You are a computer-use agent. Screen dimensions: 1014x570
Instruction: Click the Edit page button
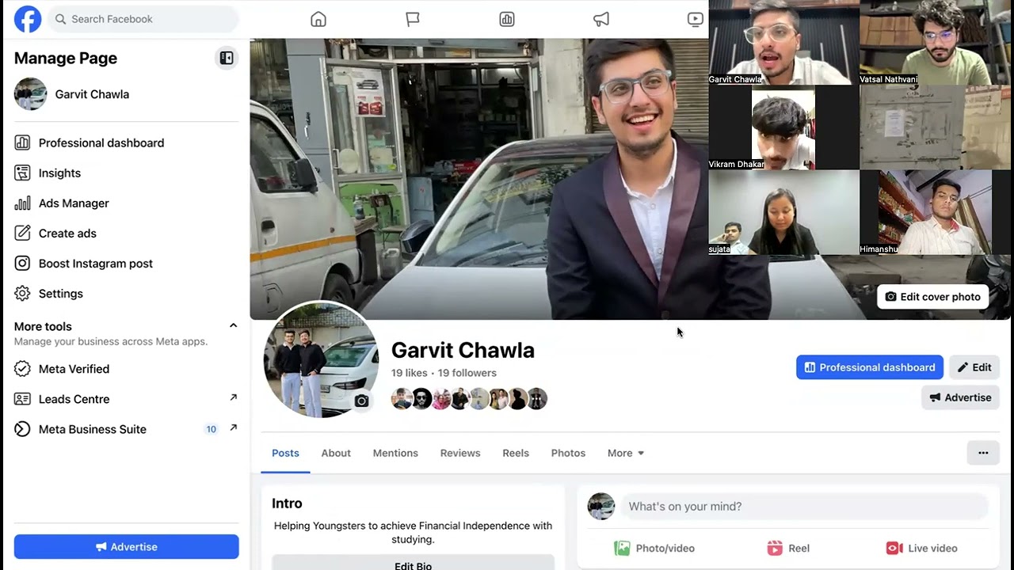click(974, 367)
